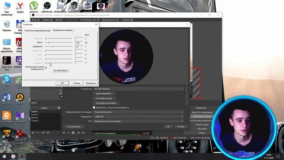Open the Коллекция сцен menu
This screenshot has width=284, height=160.
(x=90, y=20)
